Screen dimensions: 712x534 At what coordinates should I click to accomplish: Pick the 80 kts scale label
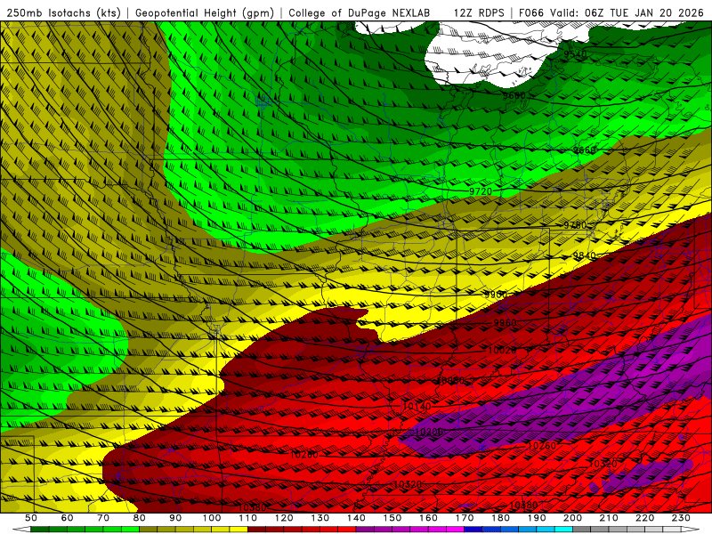click(140, 518)
